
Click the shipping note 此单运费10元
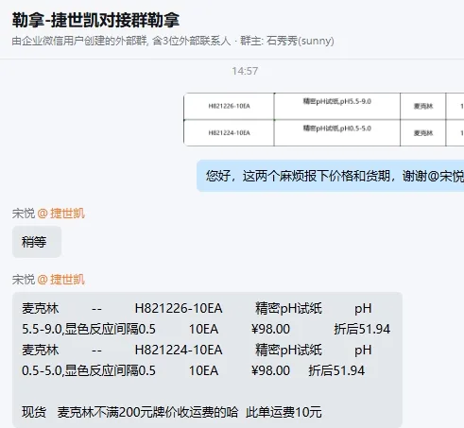pos(284,412)
